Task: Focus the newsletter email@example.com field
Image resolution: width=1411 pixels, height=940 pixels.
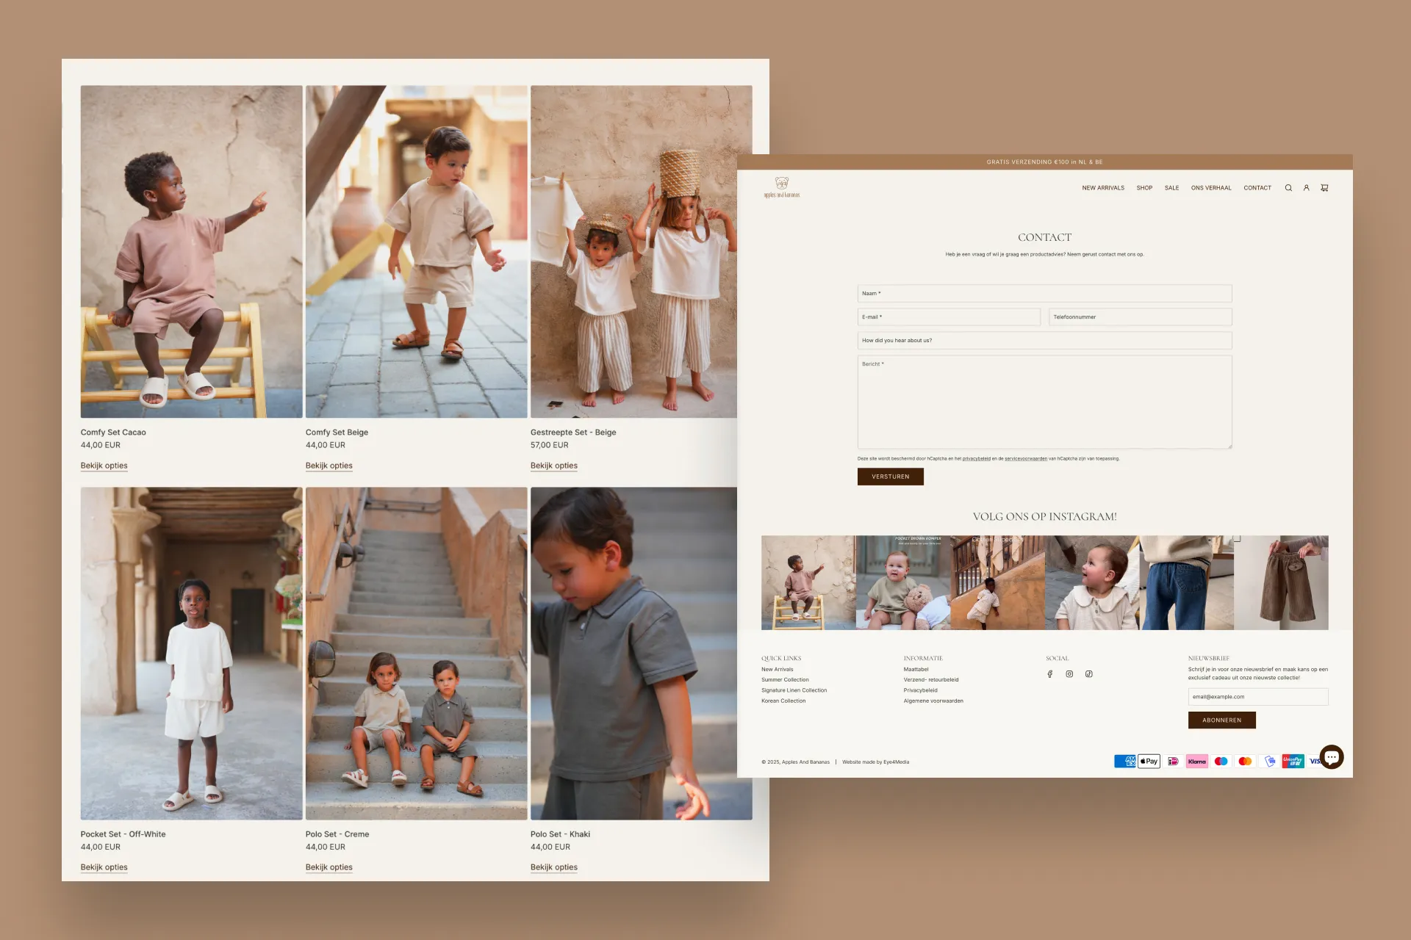Action: pos(1258,697)
